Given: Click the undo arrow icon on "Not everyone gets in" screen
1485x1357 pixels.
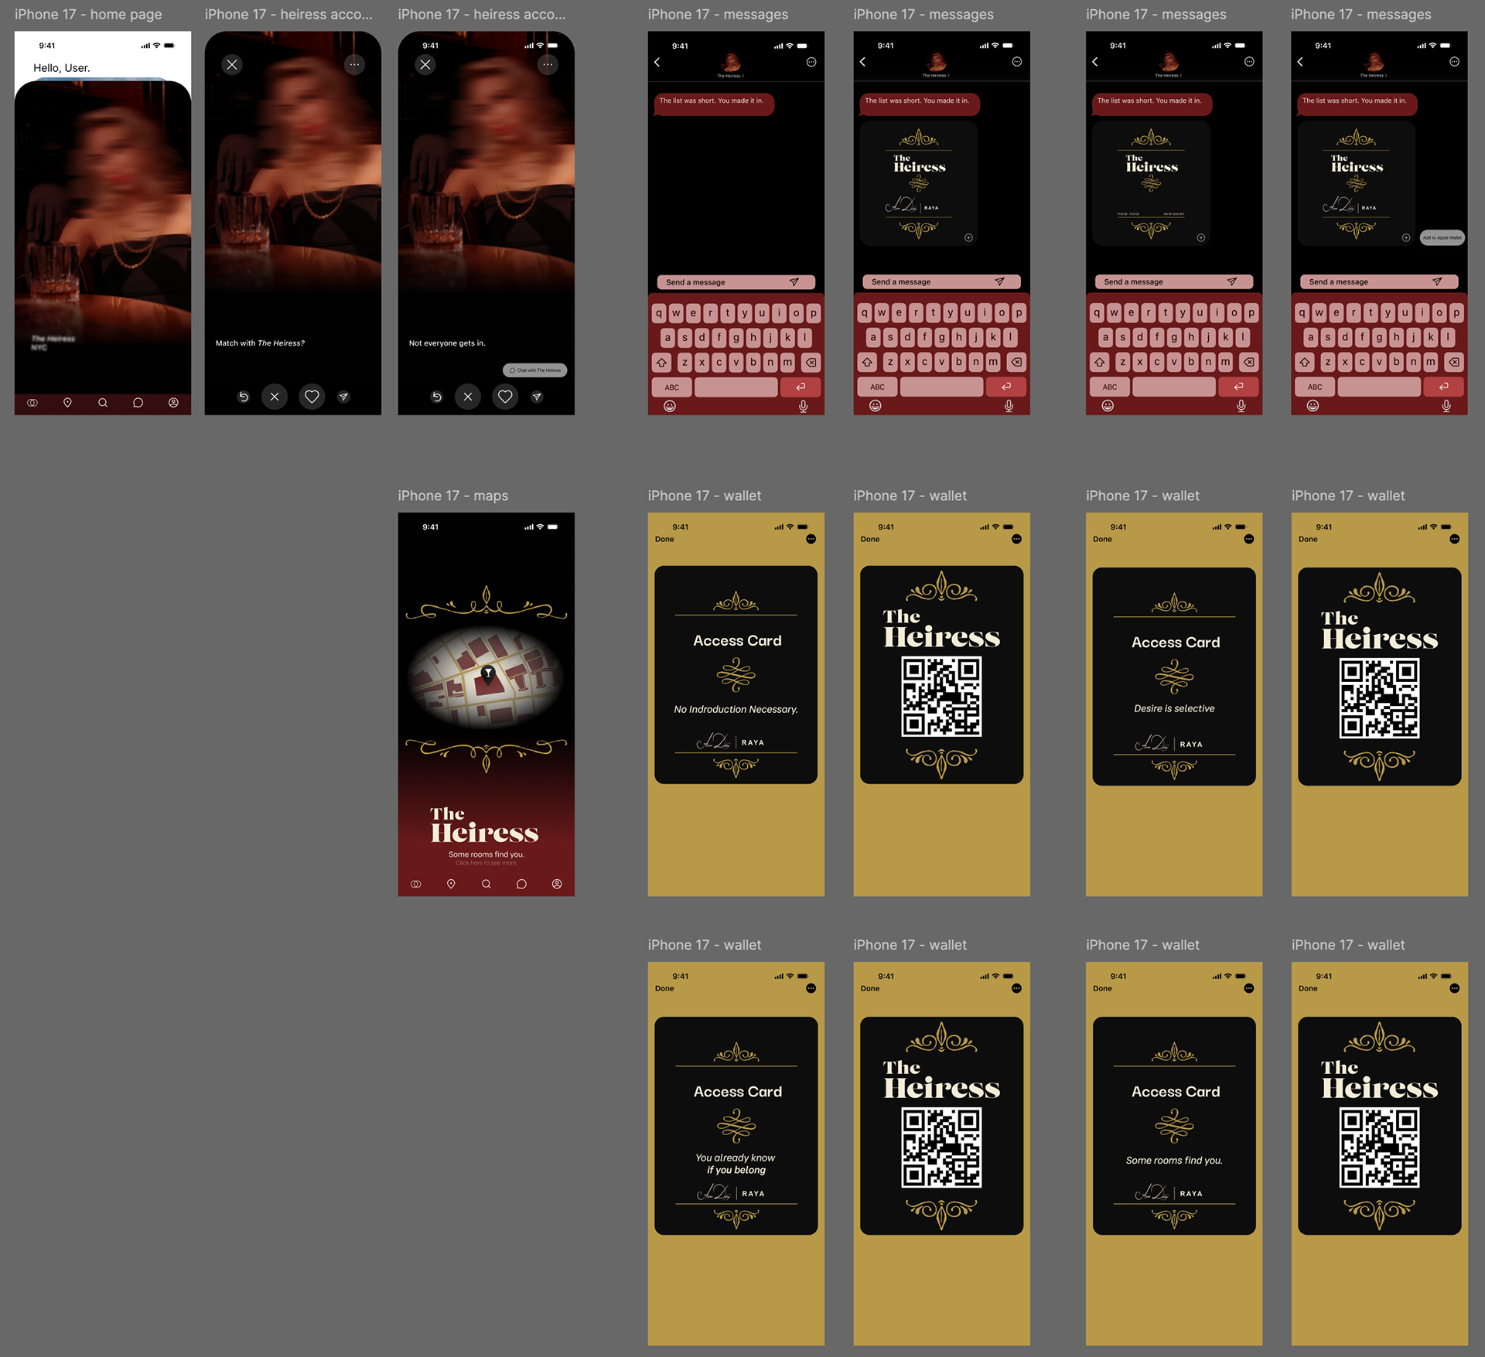Looking at the screenshot, I should 437,397.
